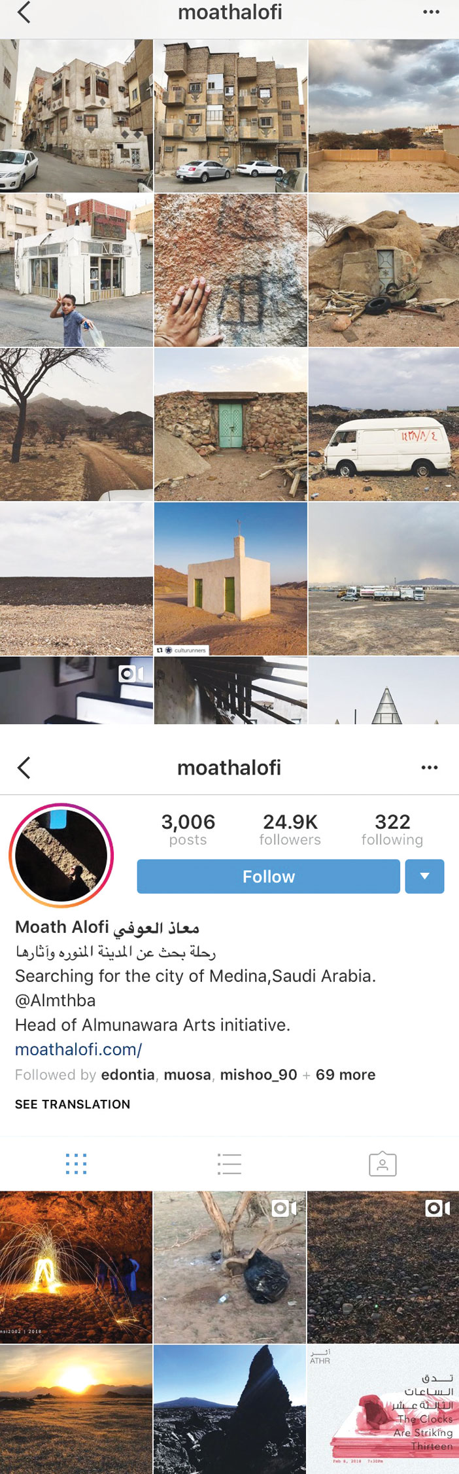Open moathalofi.com link in bio
The width and height of the screenshot is (459, 1474).
click(78, 1049)
